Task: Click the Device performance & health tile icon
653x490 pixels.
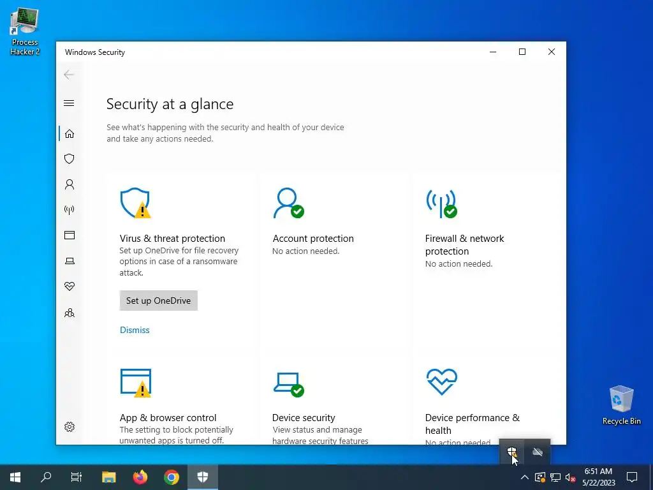Action: point(442,382)
